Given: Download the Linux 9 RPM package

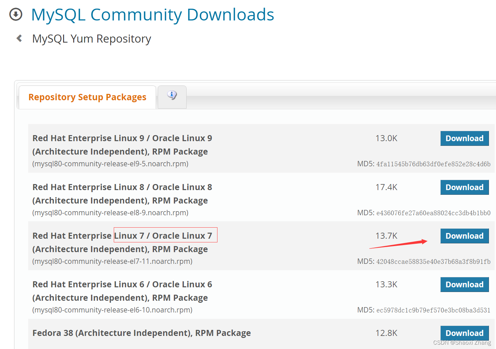Looking at the screenshot, I should click(464, 138).
